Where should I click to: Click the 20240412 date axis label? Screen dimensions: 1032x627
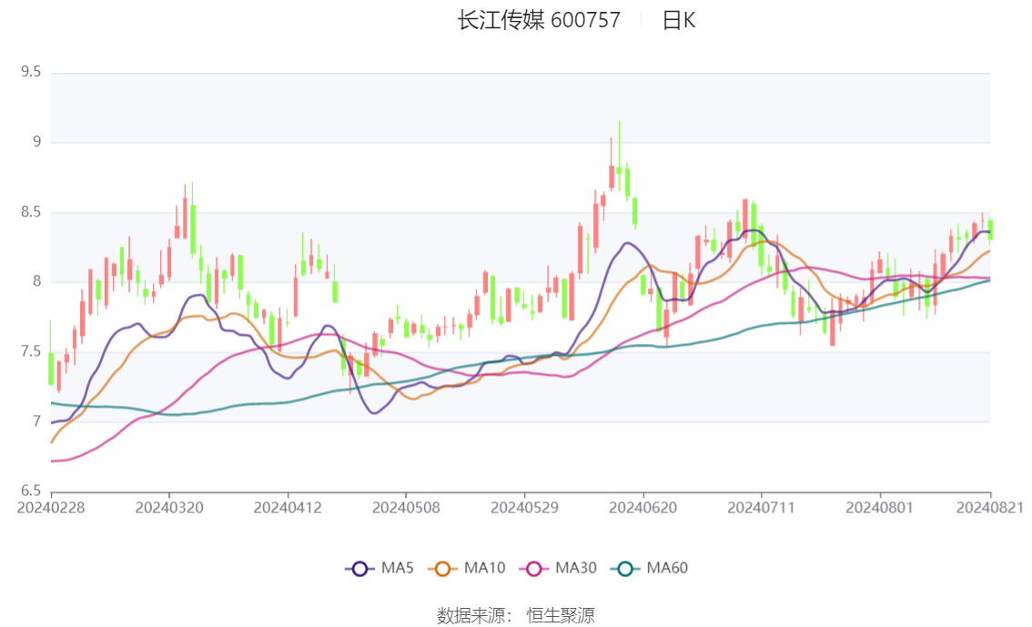[288, 508]
